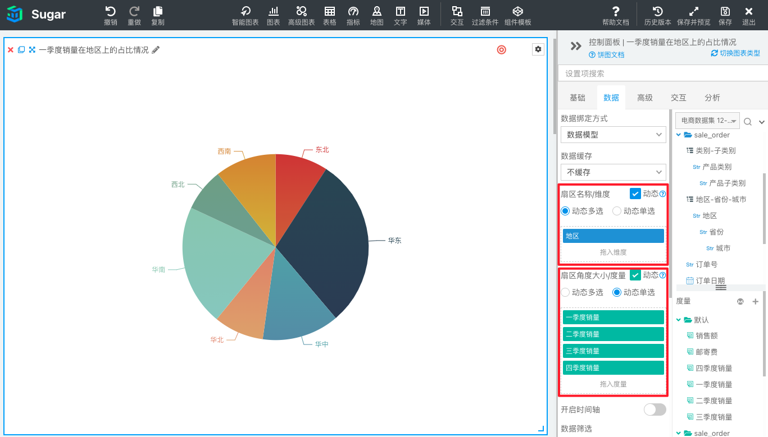
Task: Switch to the 分析 tab
Action: (x=712, y=98)
